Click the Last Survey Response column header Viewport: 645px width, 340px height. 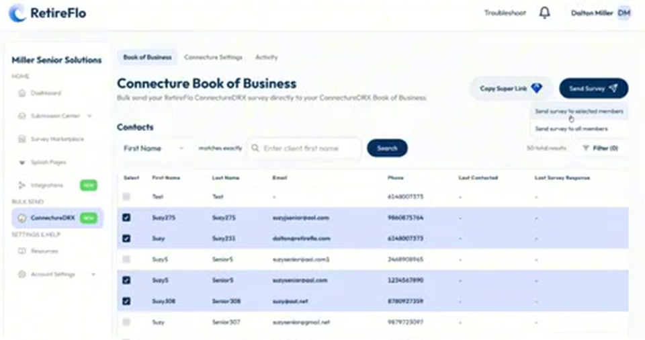point(562,178)
